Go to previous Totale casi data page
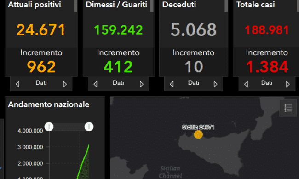299x179 pixels. coord(246,84)
